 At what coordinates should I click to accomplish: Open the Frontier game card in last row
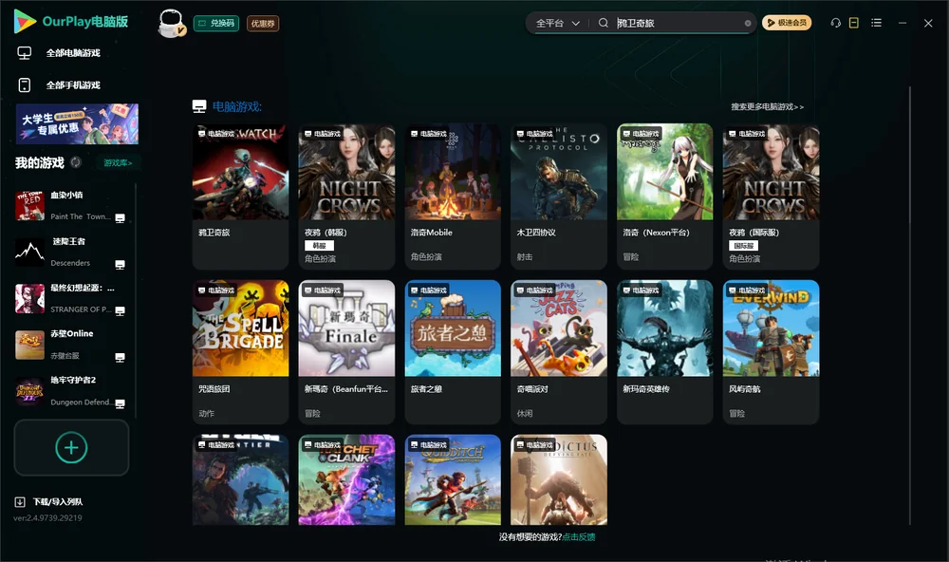[240, 479]
